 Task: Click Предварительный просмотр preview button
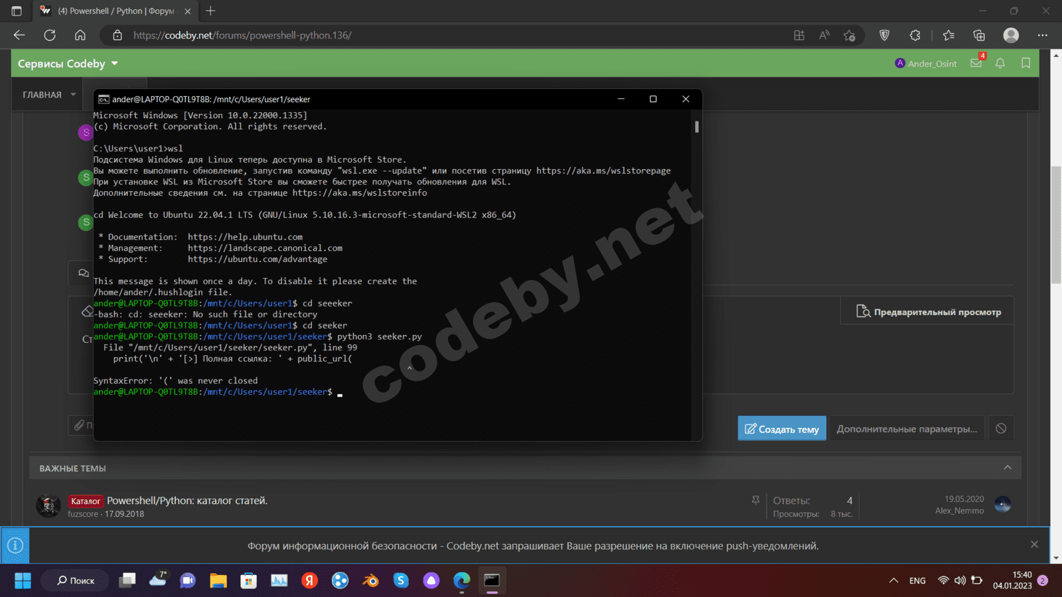tap(928, 312)
